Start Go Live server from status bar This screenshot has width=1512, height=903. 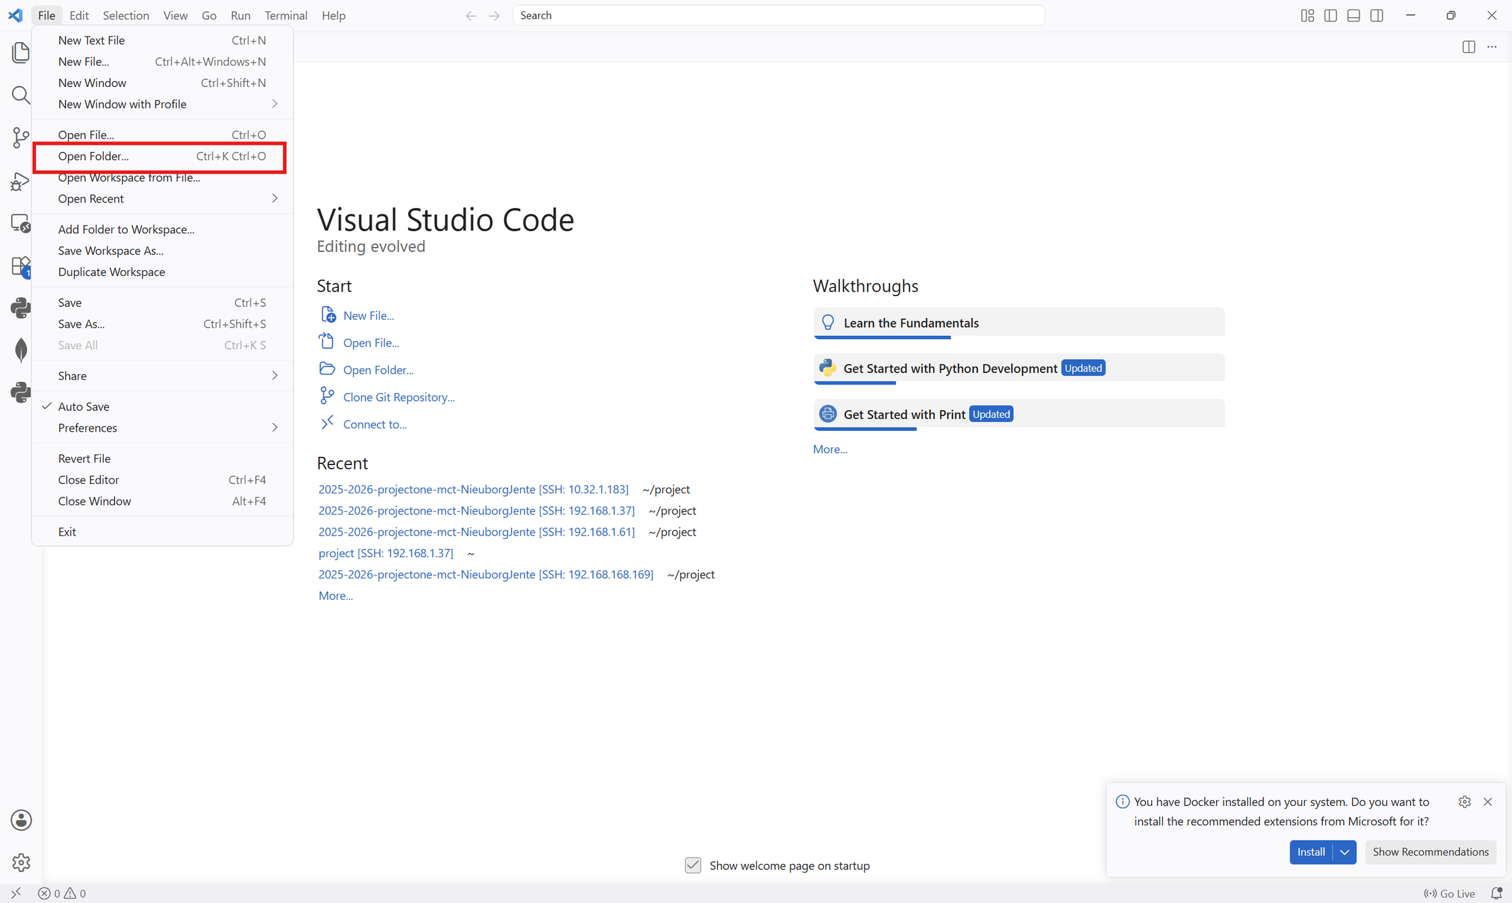(1449, 893)
